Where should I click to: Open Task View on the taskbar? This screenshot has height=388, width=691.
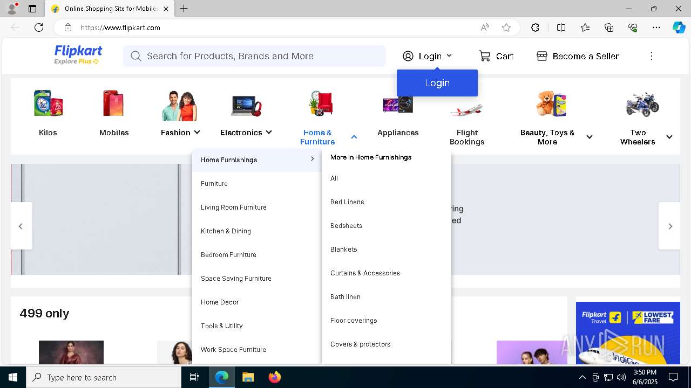tap(194, 377)
